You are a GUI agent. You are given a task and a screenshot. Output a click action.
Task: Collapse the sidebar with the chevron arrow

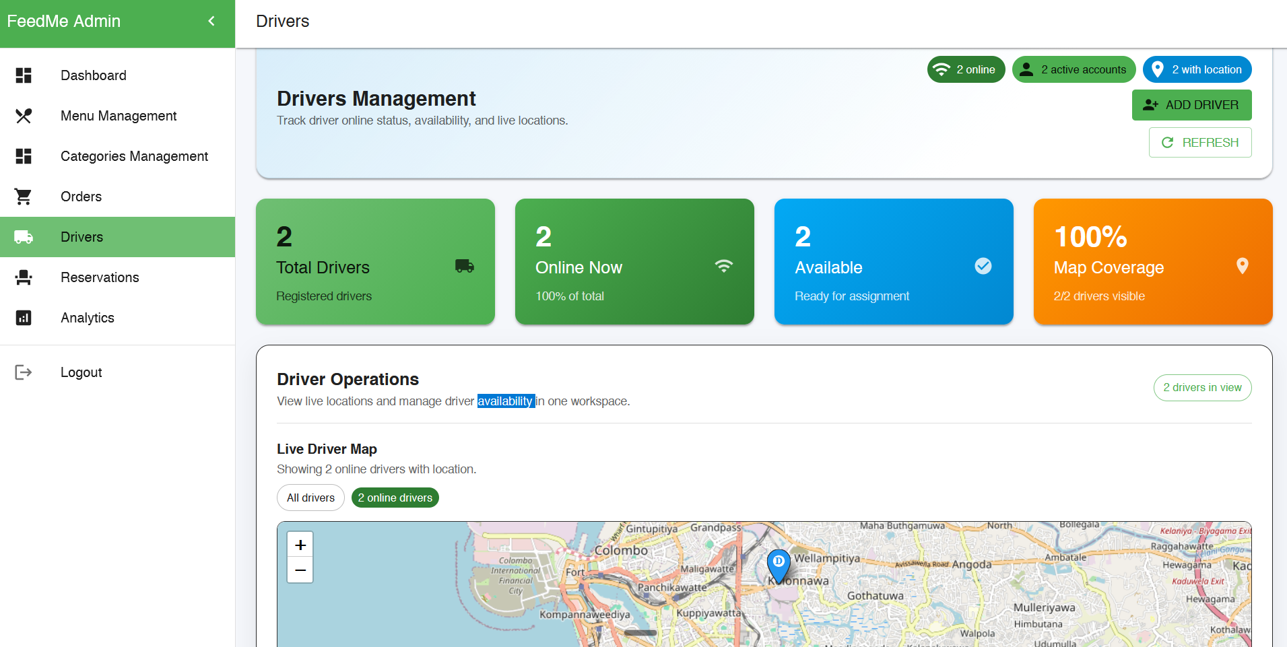point(211,21)
